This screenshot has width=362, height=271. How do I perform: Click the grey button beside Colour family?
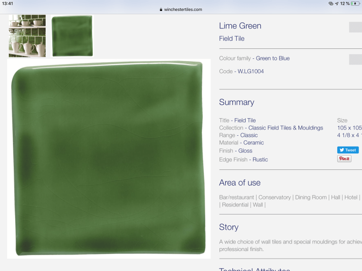355,59
